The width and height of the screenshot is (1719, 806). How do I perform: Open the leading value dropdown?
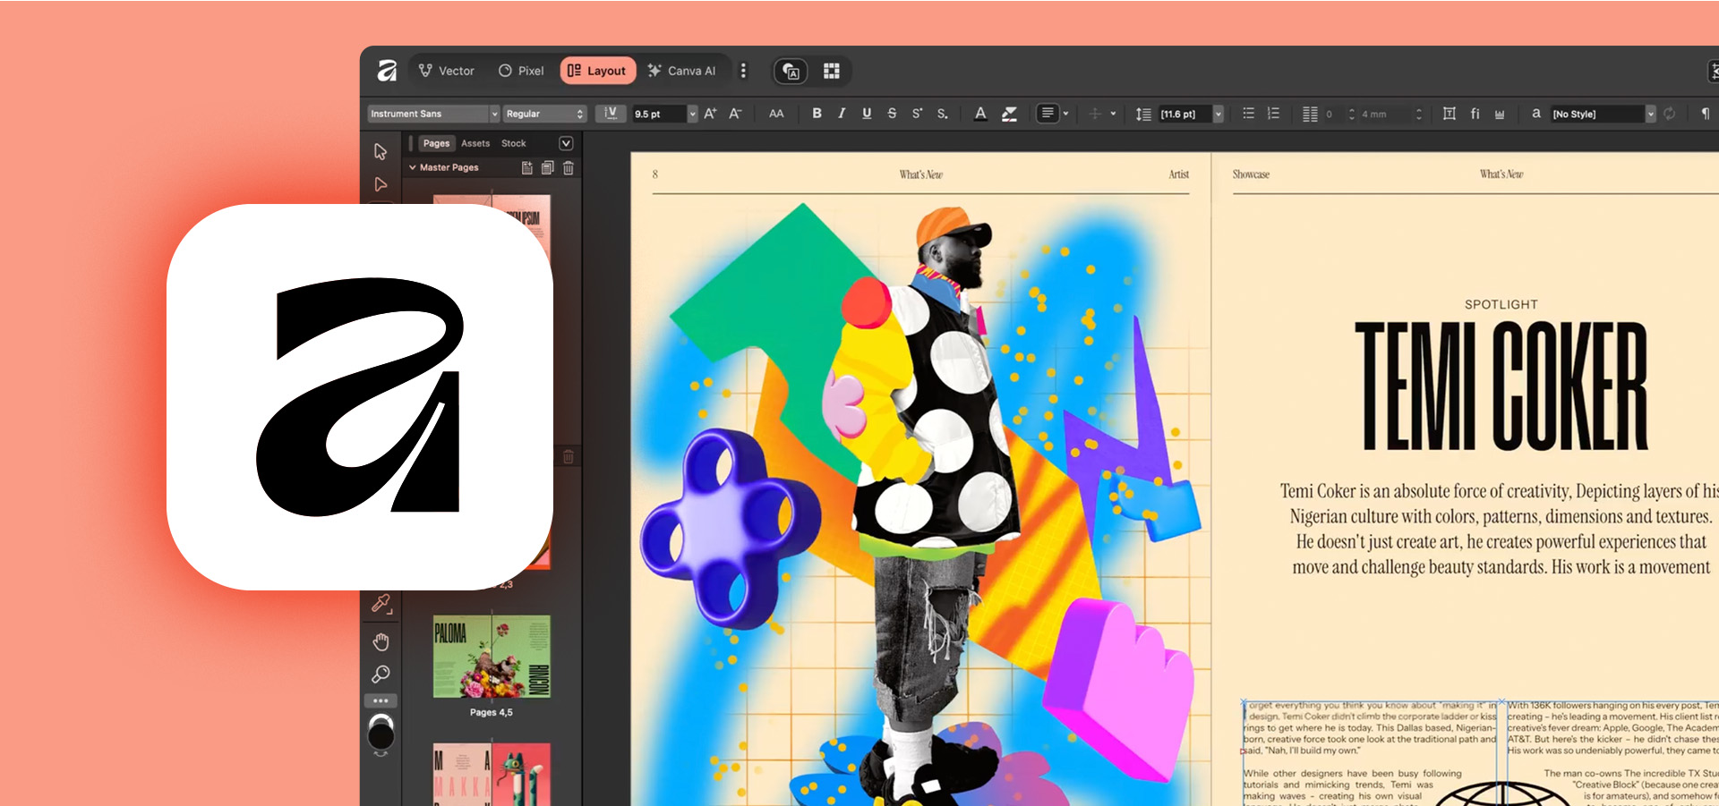pyautogui.click(x=1219, y=114)
